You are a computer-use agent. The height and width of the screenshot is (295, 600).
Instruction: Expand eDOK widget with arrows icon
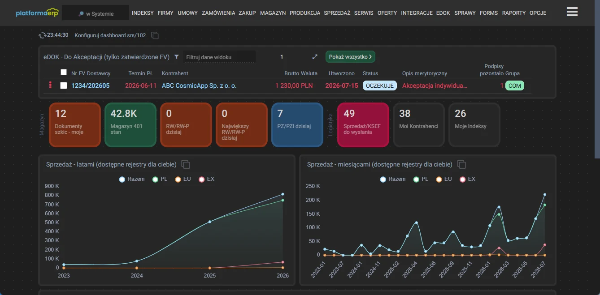(315, 57)
